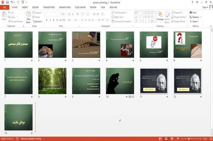Open Section dropdown

38,22
